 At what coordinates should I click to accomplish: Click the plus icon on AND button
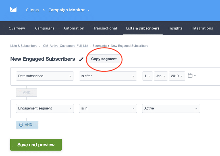(x=21, y=125)
